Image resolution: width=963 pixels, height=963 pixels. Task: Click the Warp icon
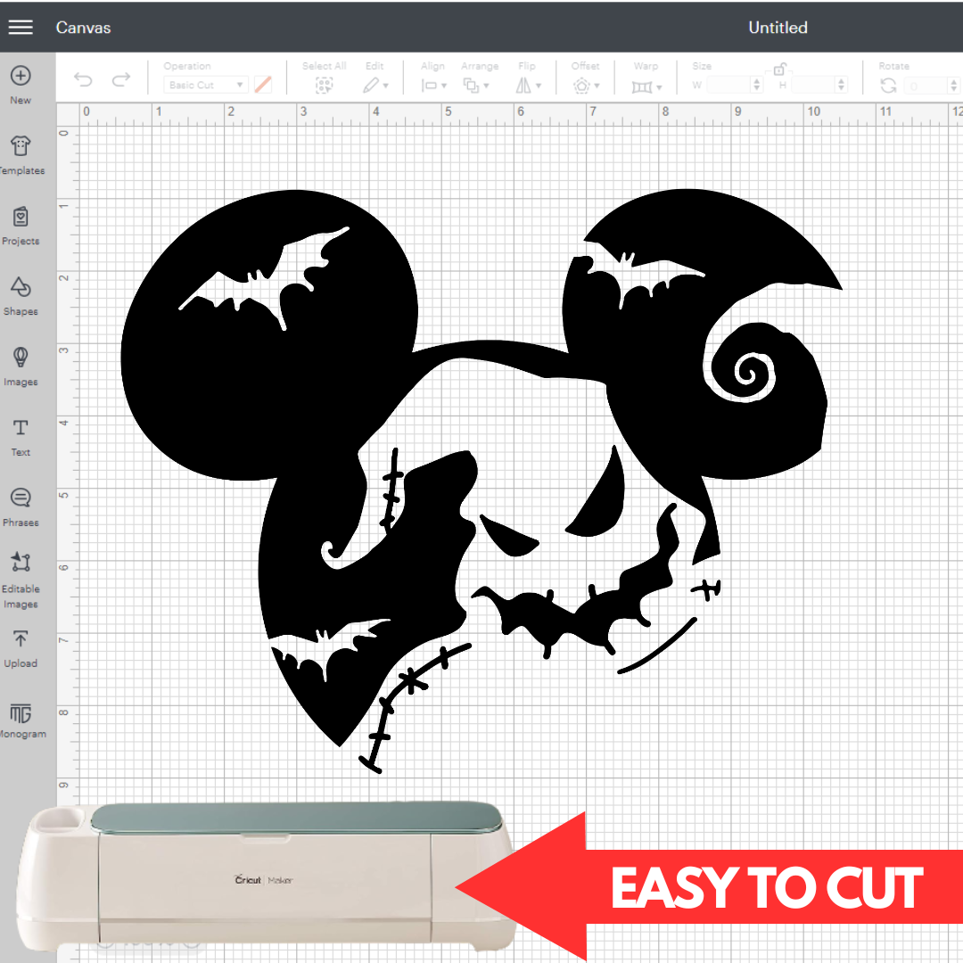[x=641, y=86]
